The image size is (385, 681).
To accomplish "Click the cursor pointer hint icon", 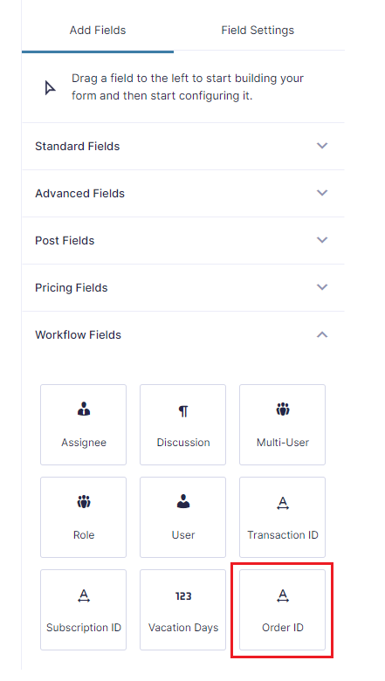I will click(50, 87).
